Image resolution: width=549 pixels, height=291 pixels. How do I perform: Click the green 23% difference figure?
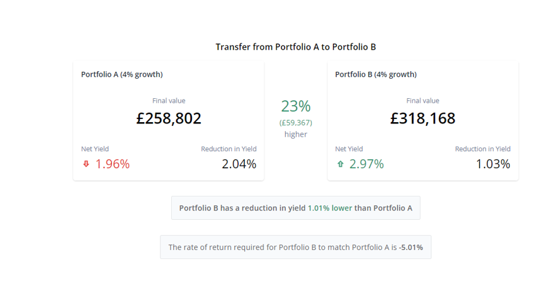[x=296, y=106]
